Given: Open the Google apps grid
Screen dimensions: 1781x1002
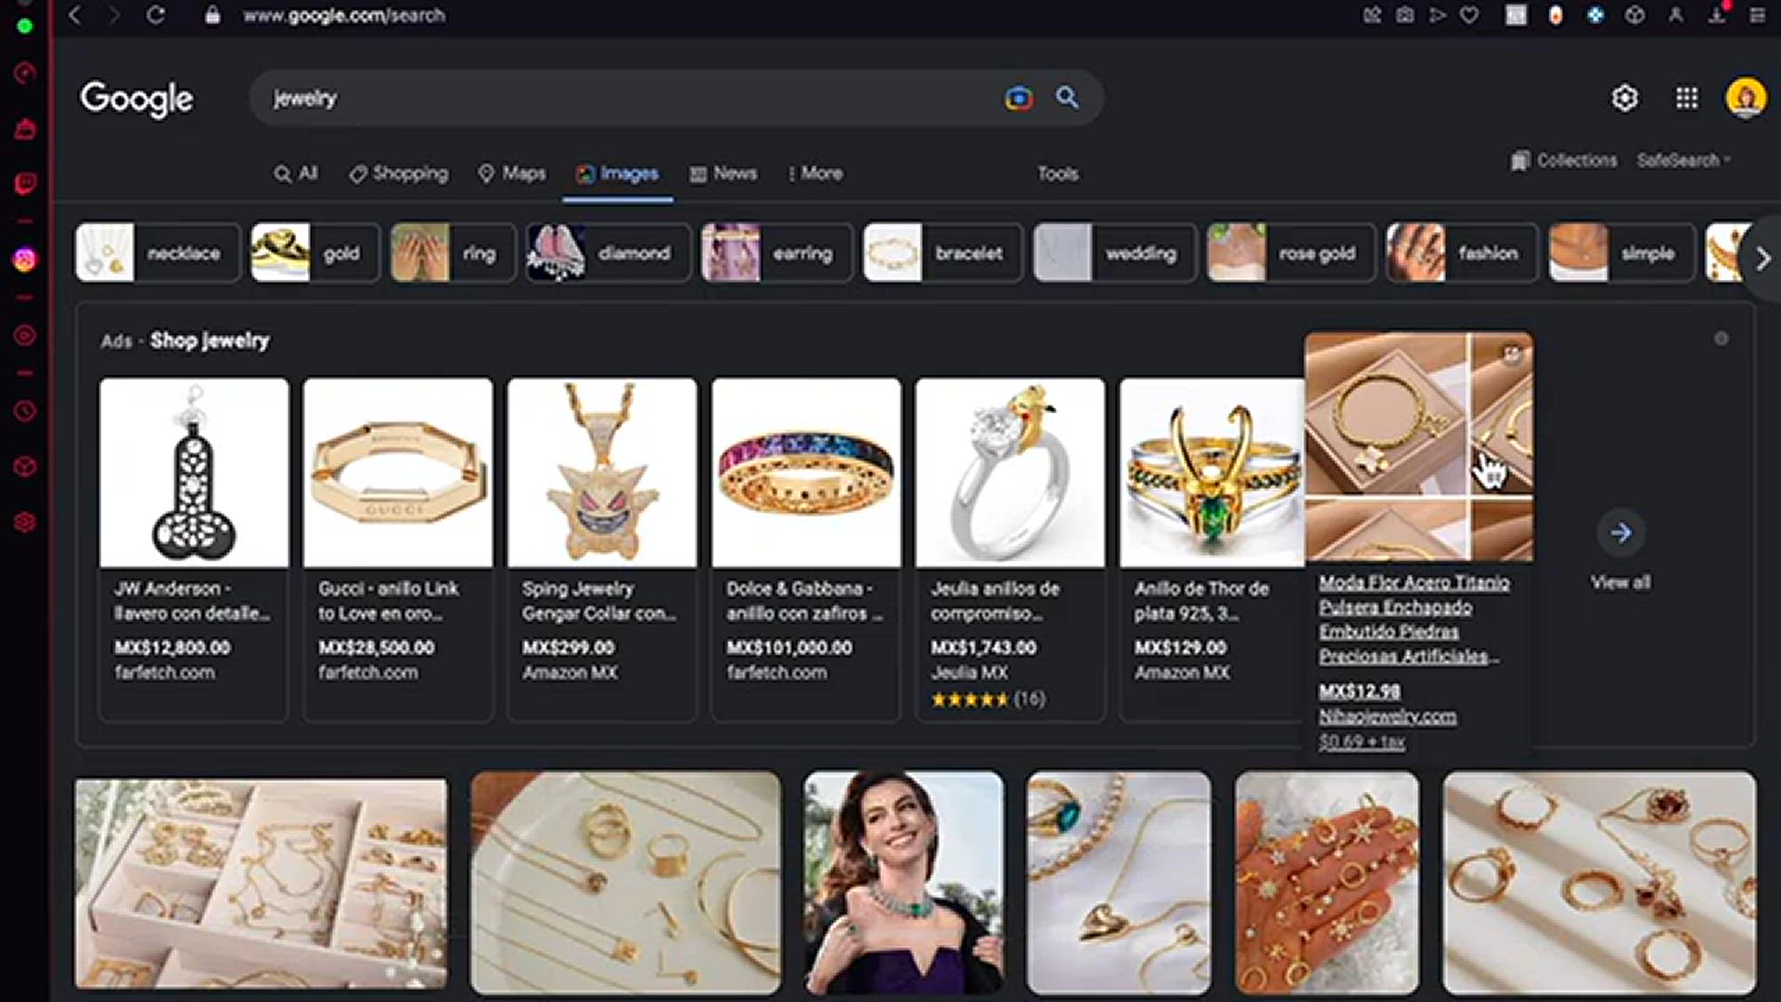Looking at the screenshot, I should [x=1686, y=97].
